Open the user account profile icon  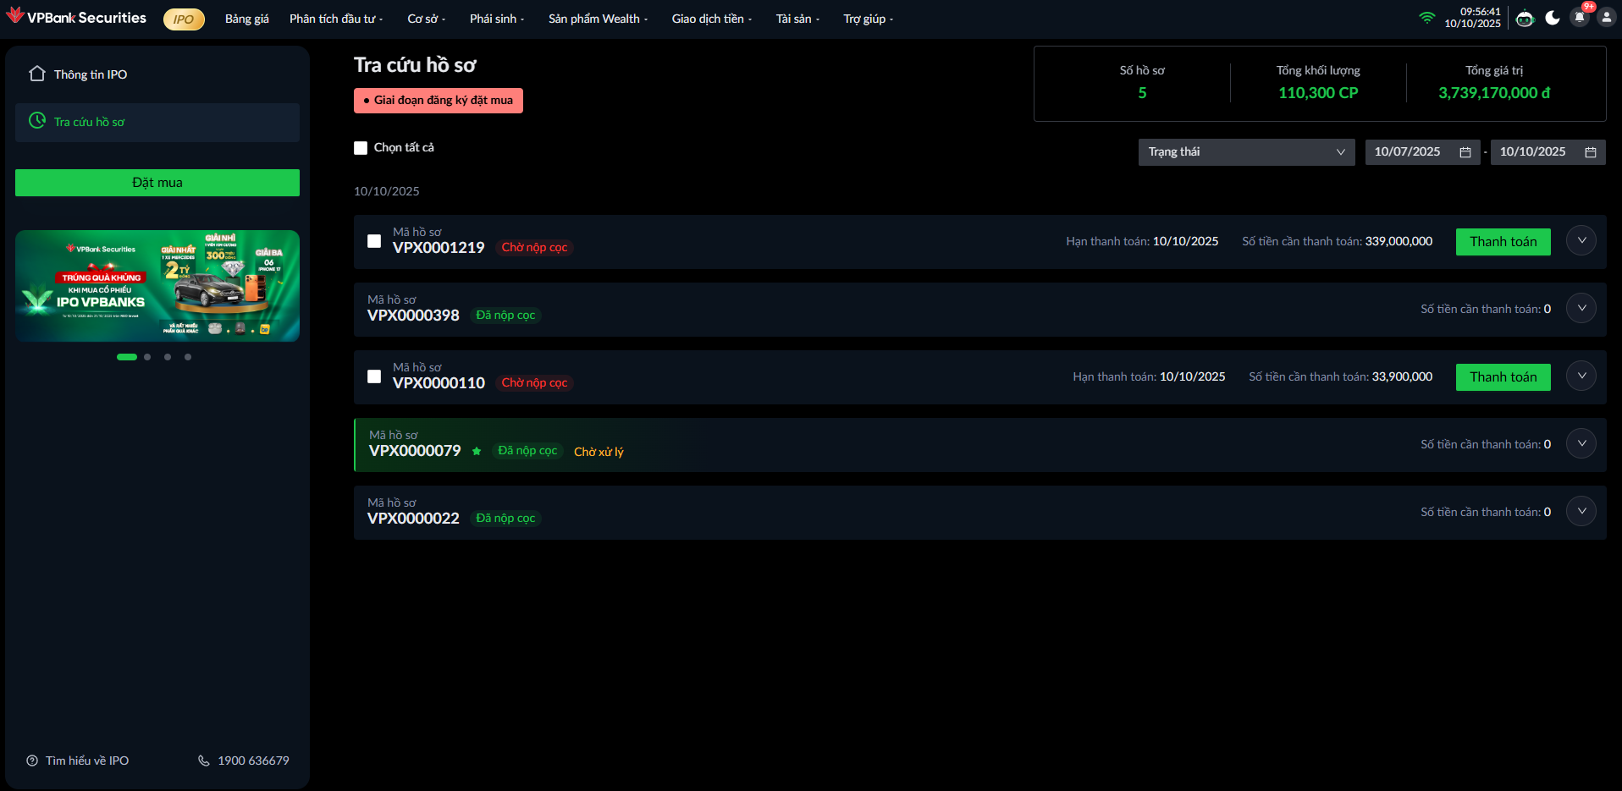pos(1606,18)
